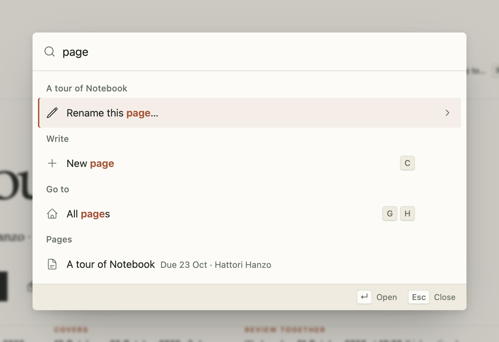Click the H shortcut key badge

coord(407,214)
